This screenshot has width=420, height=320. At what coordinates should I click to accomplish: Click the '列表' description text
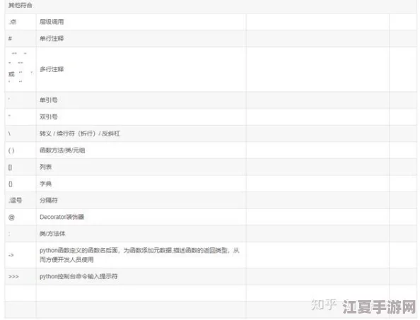pyautogui.click(x=45, y=167)
